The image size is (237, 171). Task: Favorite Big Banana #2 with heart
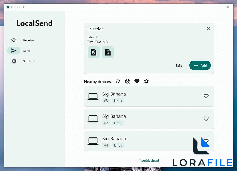point(206,118)
